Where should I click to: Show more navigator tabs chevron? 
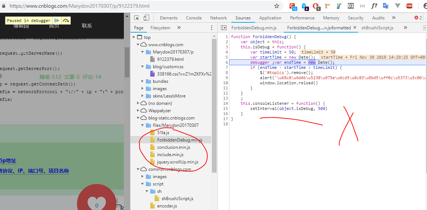[179, 27]
